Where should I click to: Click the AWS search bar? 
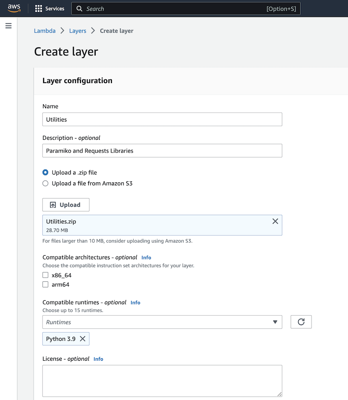click(186, 9)
